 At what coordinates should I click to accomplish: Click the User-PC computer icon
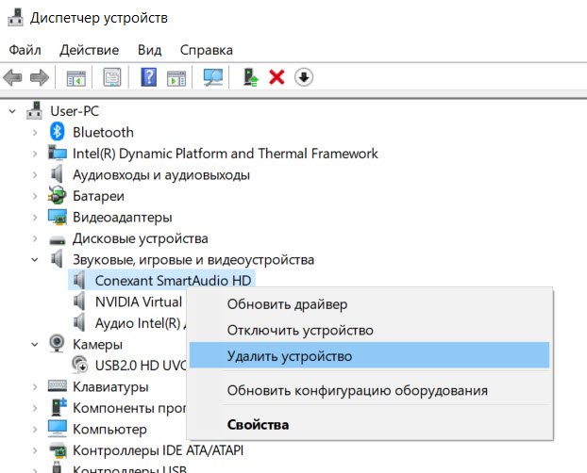34,110
